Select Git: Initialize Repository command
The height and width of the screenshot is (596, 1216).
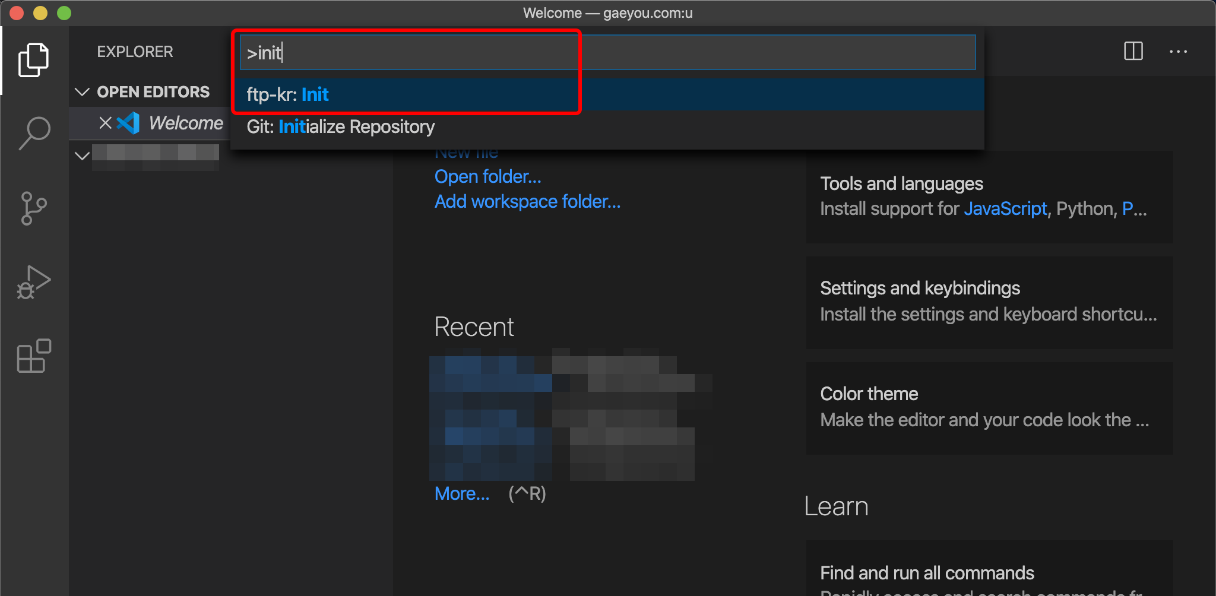pos(607,126)
